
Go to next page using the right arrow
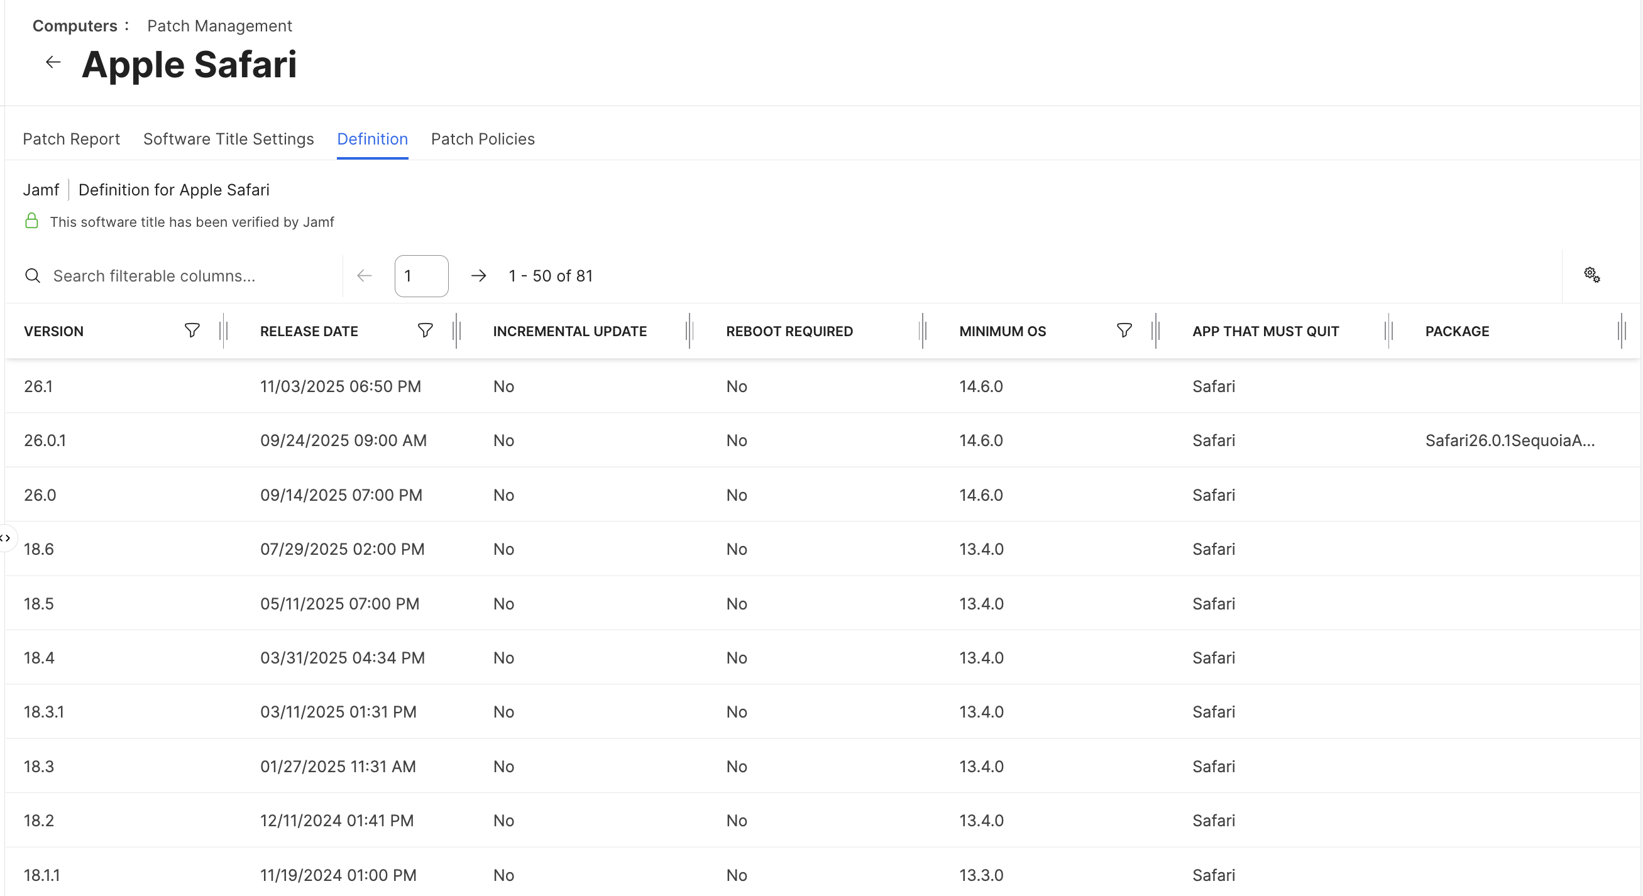click(479, 275)
